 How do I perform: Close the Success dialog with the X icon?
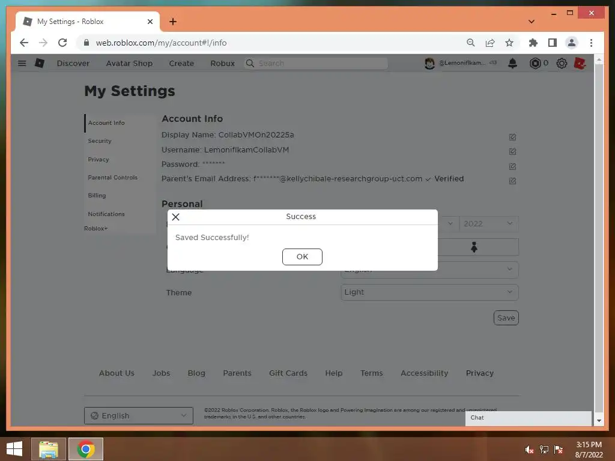(x=176, y=217)
